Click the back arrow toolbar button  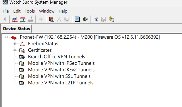pos(5,19)
